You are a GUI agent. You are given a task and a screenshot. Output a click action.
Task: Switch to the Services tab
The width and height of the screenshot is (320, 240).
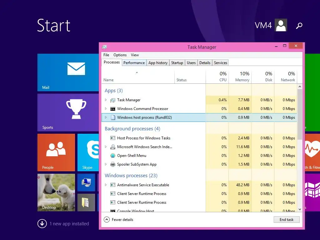[x=221, y=63]
